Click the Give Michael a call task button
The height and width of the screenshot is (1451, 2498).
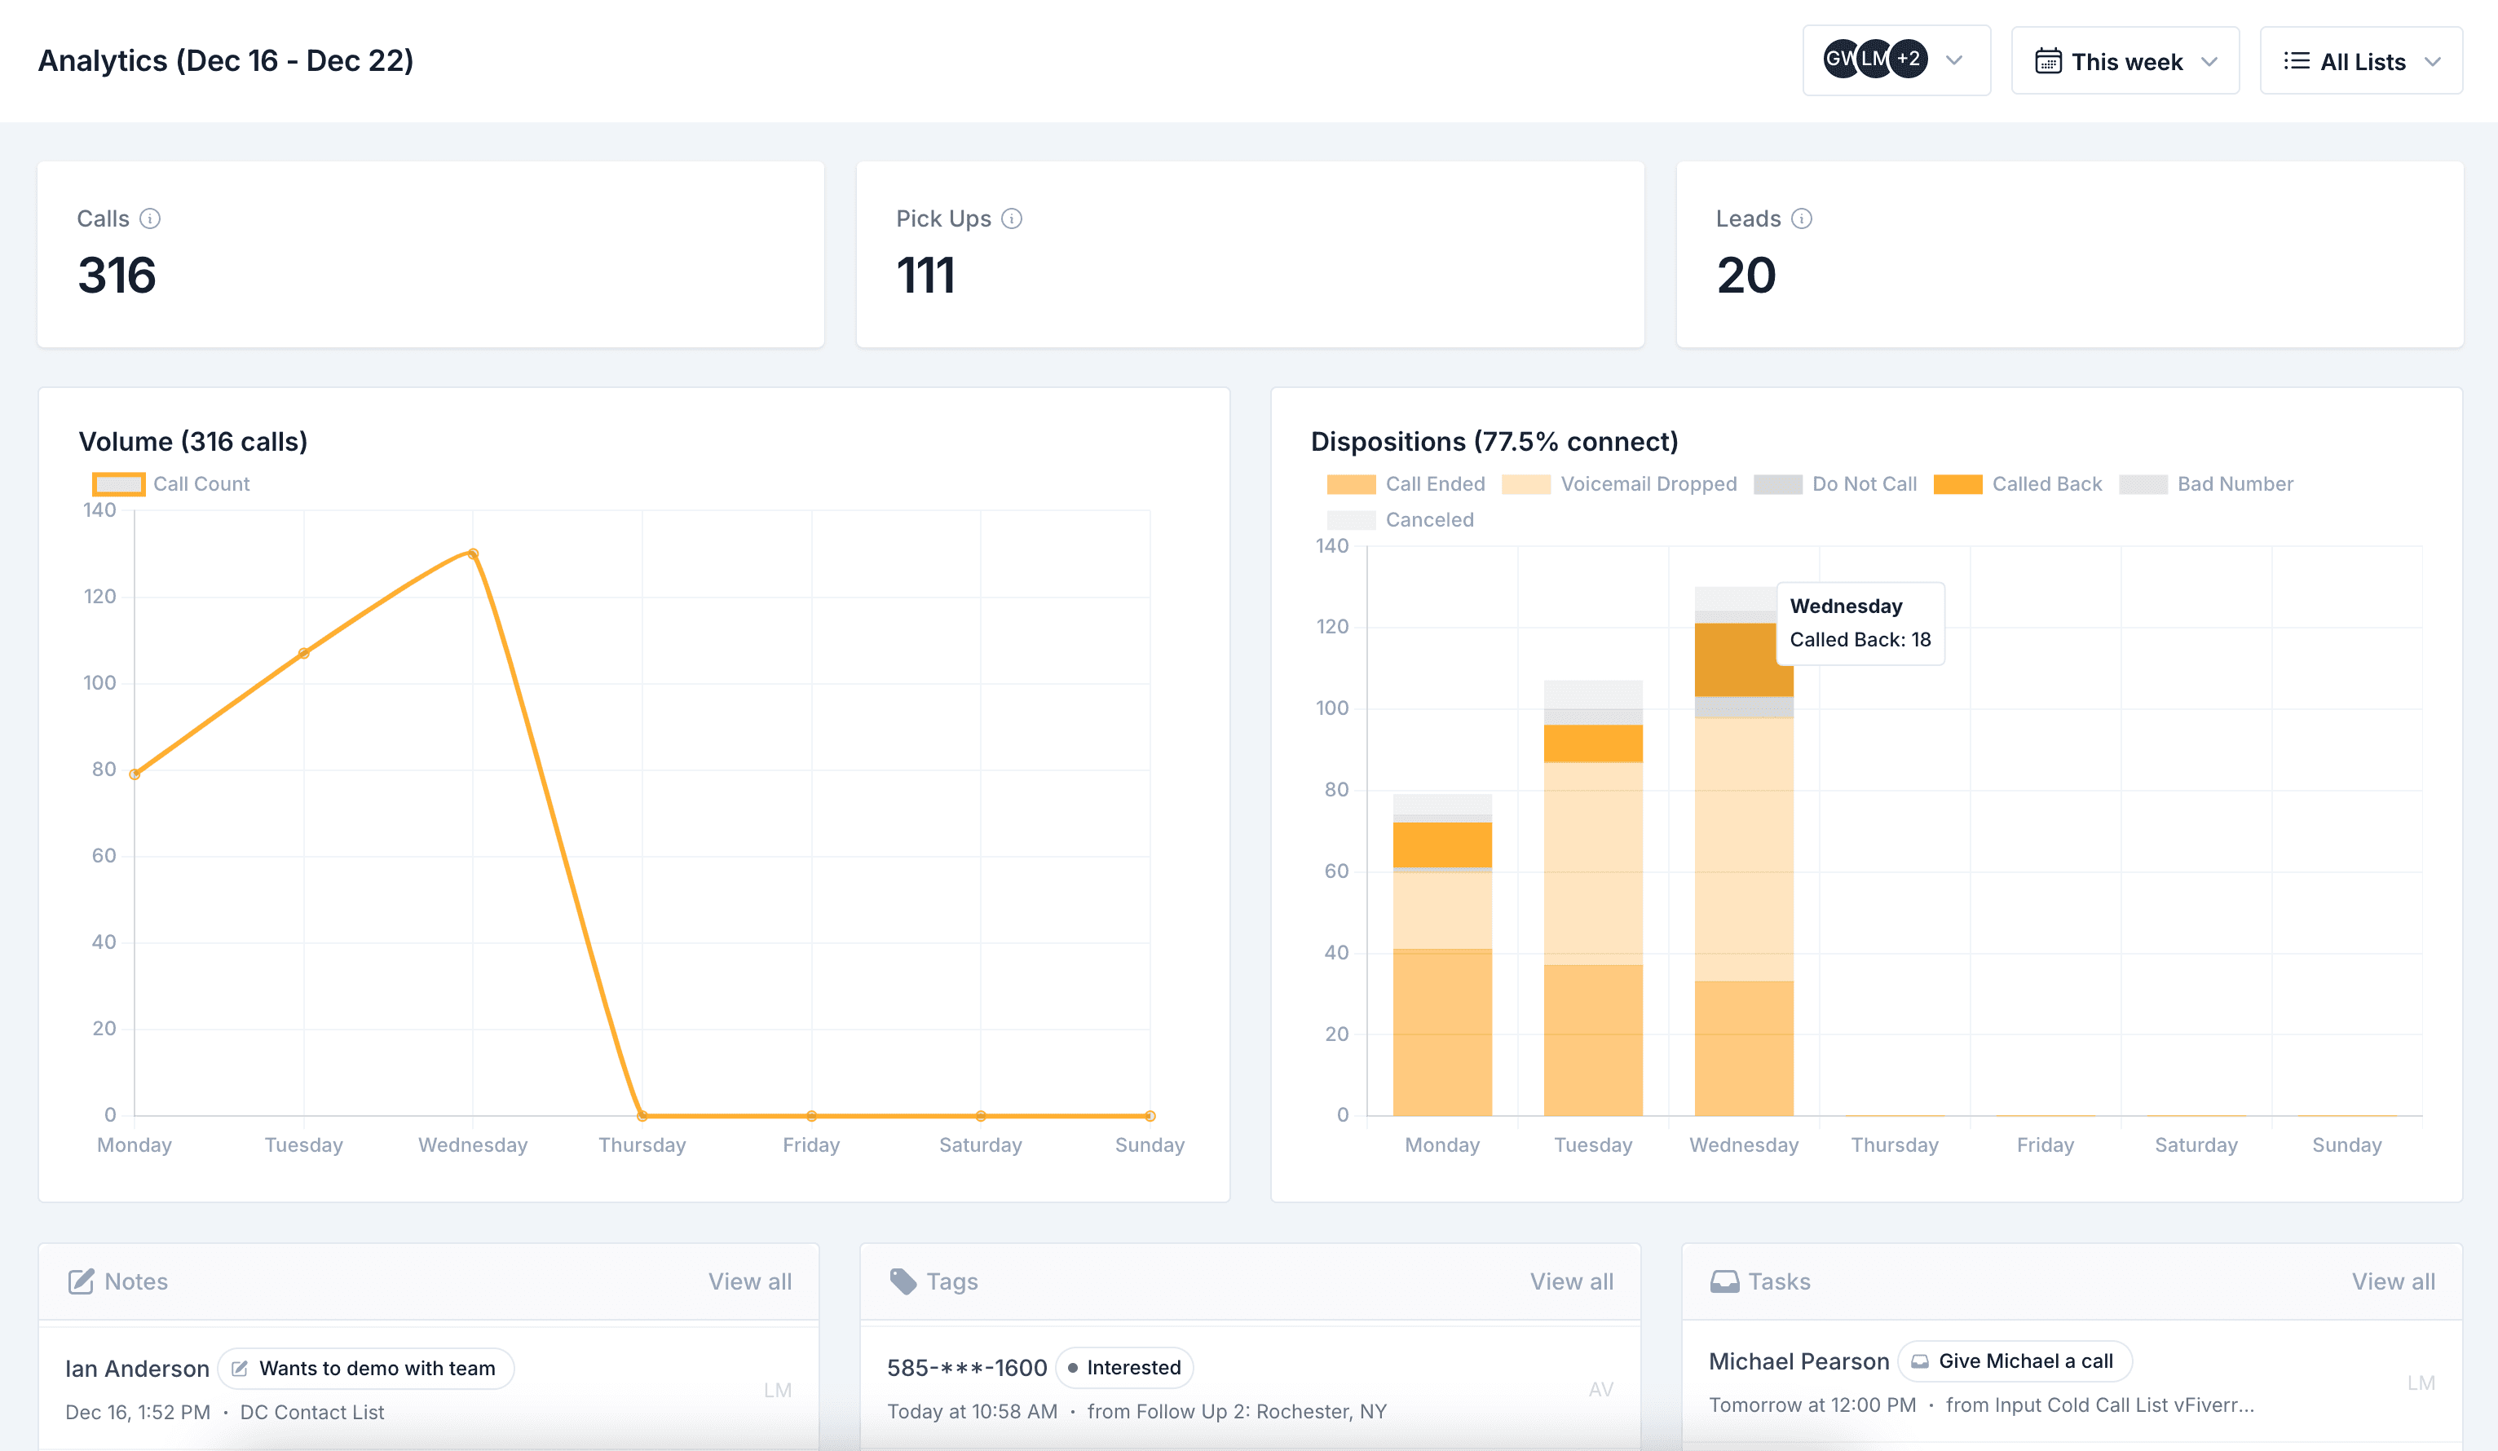tap(2013, 1361)
